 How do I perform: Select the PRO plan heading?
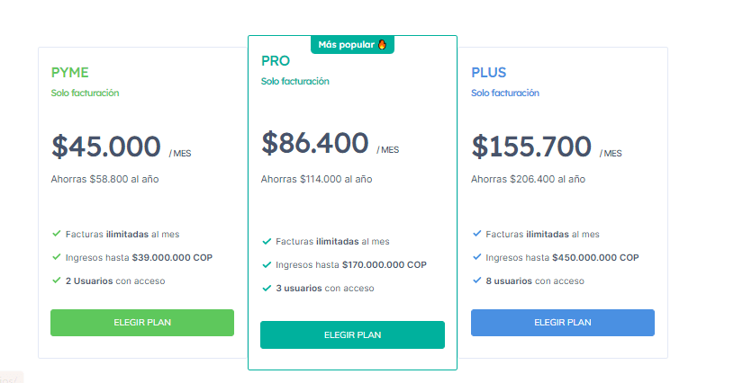coord(276,61)
